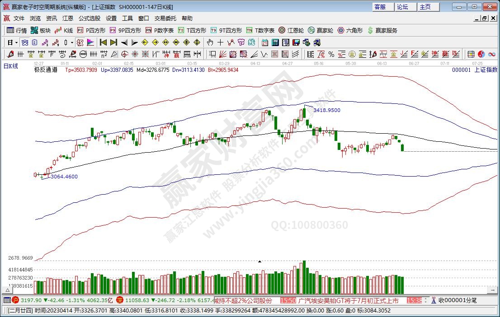This screenshot has height=317, width=500.
Task: Select the hand pan tool
Action: [210, 42]
